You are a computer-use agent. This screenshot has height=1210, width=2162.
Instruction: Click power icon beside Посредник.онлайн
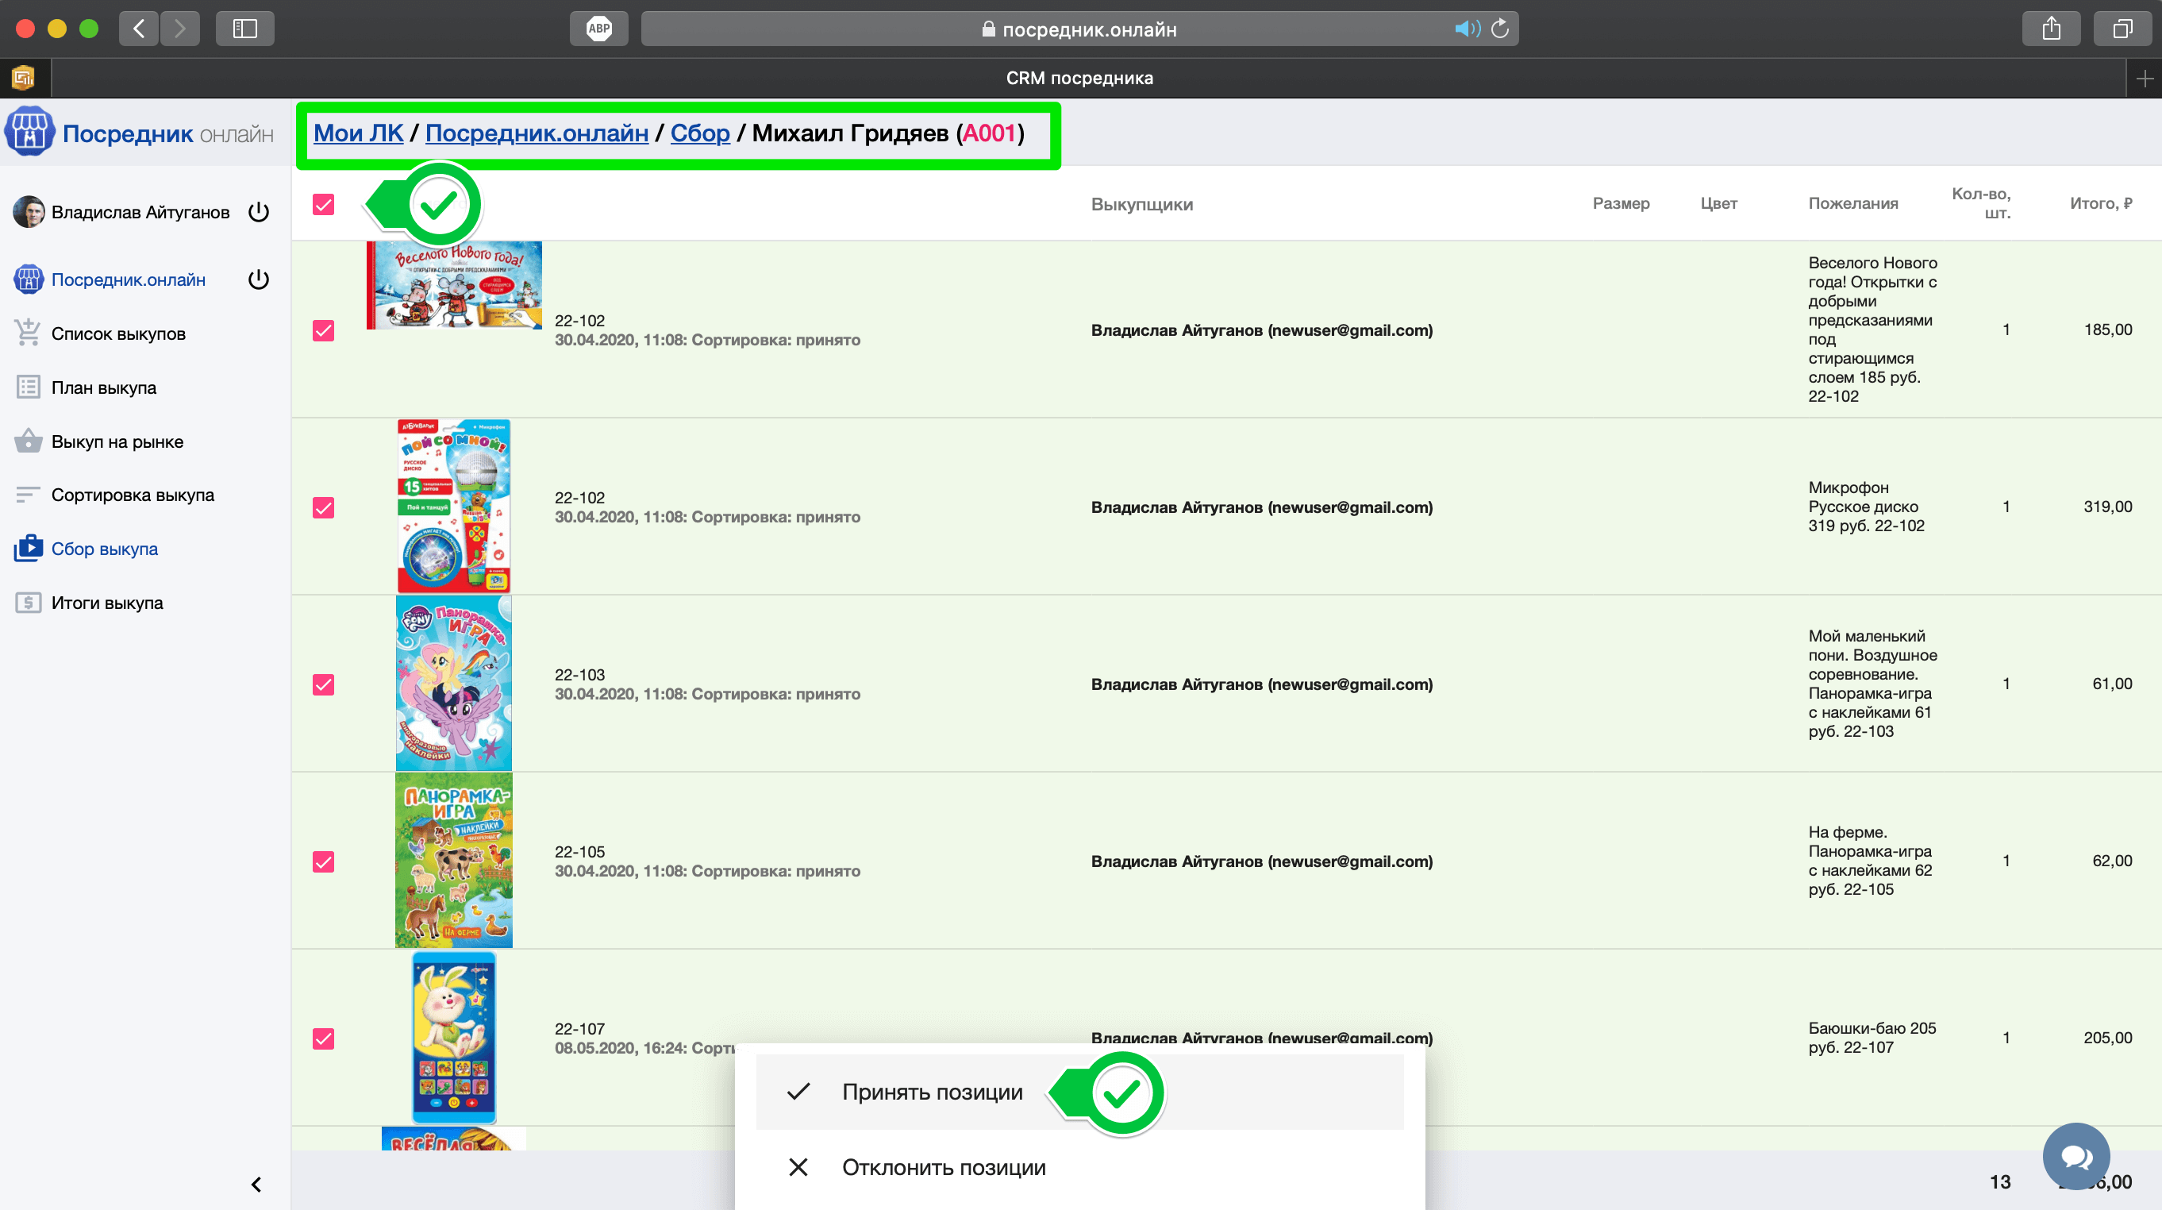coord(259,279)
